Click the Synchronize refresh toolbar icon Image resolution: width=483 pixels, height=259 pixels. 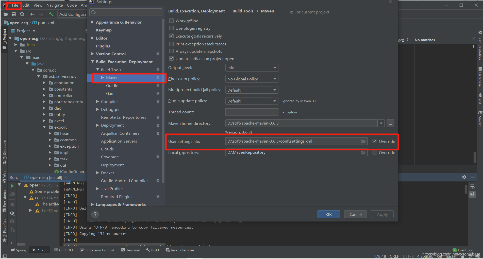(22, 14)
